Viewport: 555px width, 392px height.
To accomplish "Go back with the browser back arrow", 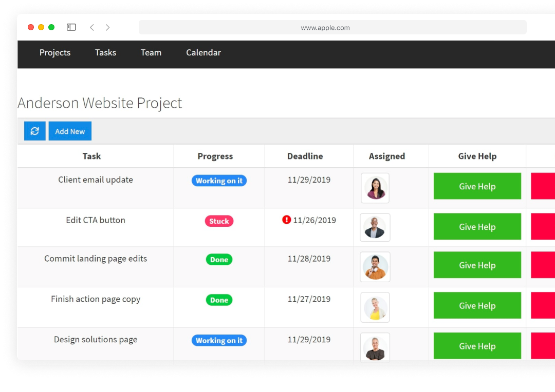I will tap(92, 27).
